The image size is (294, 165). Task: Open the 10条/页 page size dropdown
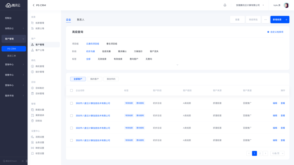click(x=277, y=153)
